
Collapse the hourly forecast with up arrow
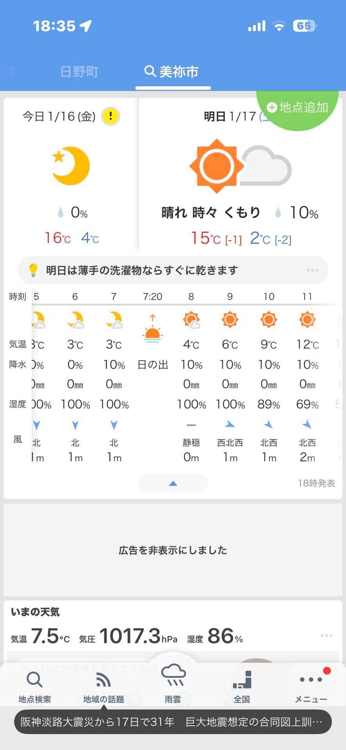point(173,484)
